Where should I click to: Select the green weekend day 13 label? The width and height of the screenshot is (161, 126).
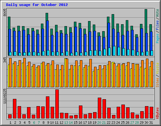tap(66, 123)
